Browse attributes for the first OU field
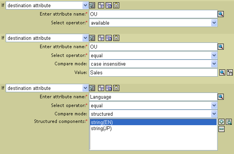The width and height of the screenshot is (234, 154). point(221,15)
